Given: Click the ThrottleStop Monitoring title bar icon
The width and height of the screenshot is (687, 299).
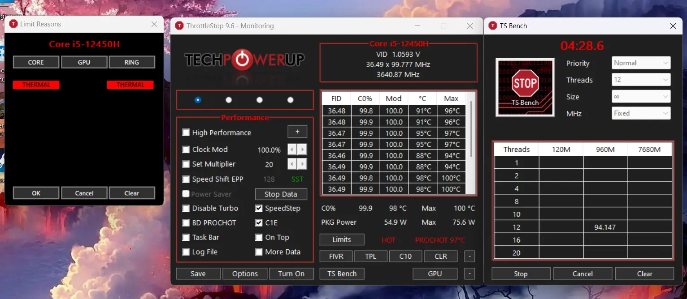Looking at the screenshot, I should click(179, 26).
